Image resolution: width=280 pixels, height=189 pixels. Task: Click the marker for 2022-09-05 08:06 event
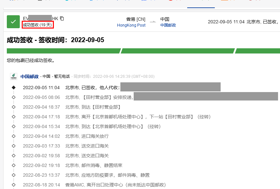[x=14, y=97]
